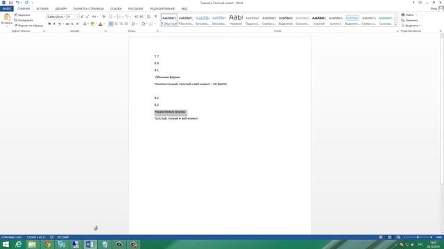444x249 pixels.
Task: Open the ФАЙЛ tab
Action: (7, 8)
